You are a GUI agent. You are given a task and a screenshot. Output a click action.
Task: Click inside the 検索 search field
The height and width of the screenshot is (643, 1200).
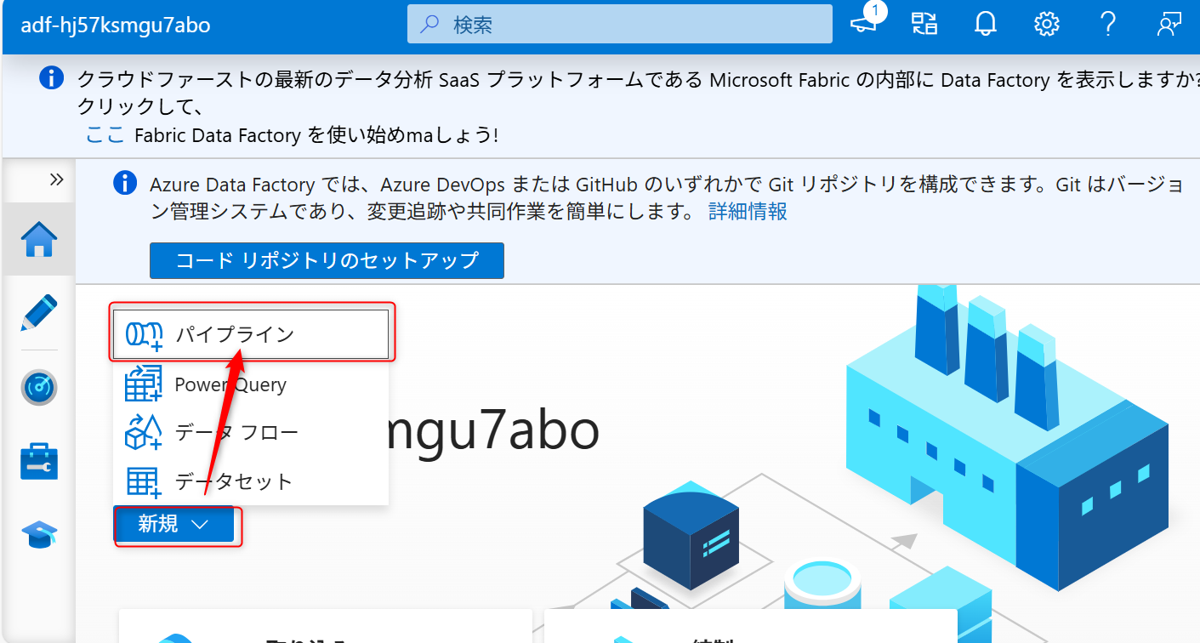pyautogui.click(x=618, y=23)
